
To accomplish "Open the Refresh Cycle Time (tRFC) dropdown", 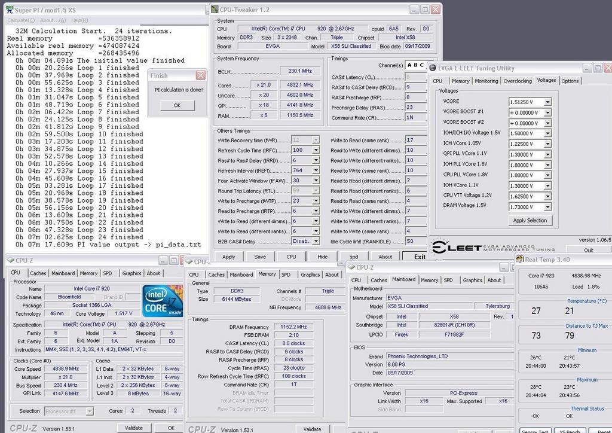I will click(x=316, y=150).
